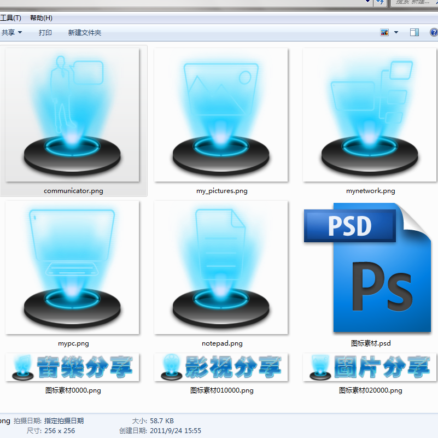Click the refresh icon beside the search box
The image size is (438, 438).
point(380,2)
